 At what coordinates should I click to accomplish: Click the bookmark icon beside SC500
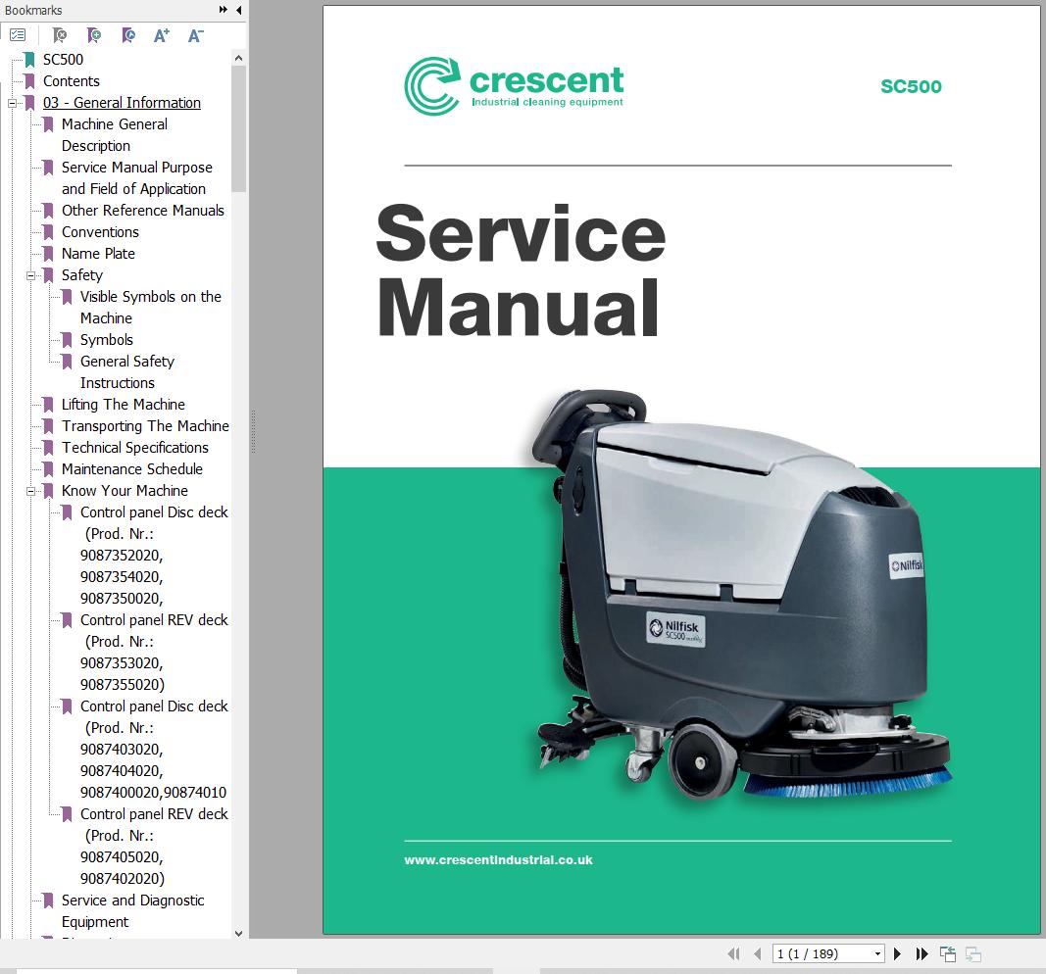pos(29,60)
